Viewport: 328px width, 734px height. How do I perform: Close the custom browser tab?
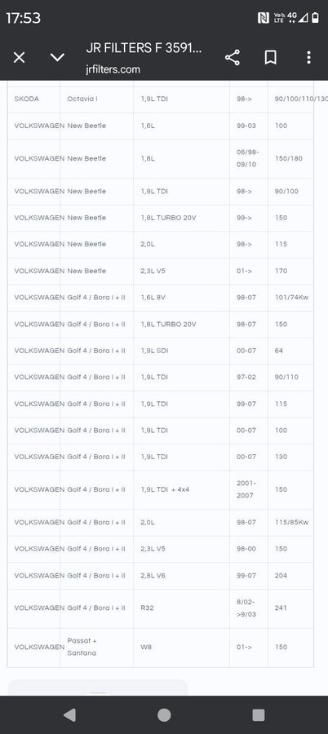pyautogui.click(x=19, y=58)
